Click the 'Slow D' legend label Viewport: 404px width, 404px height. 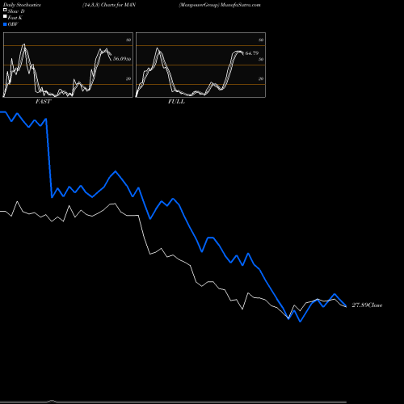16,11
